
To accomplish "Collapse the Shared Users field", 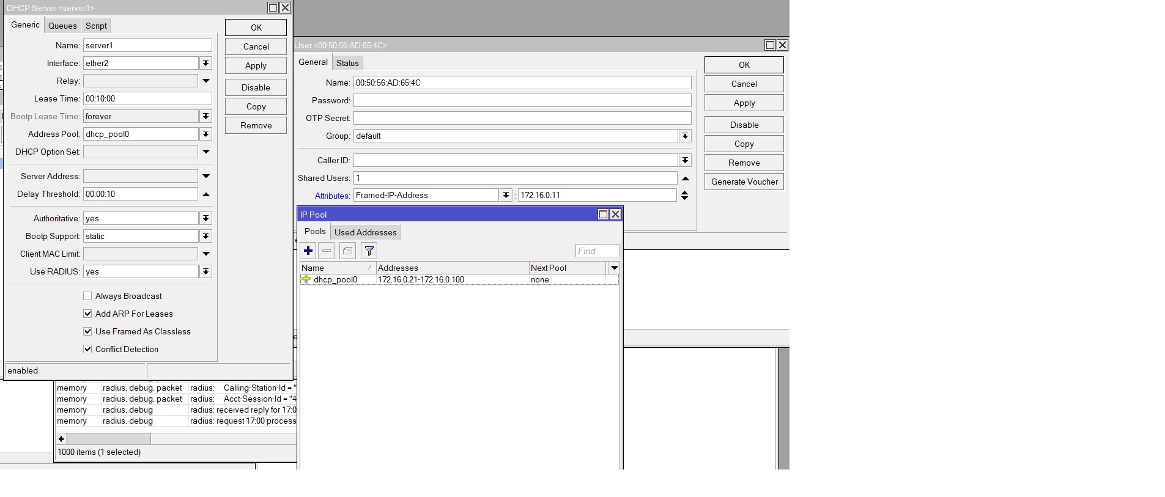I will (686, 178).
